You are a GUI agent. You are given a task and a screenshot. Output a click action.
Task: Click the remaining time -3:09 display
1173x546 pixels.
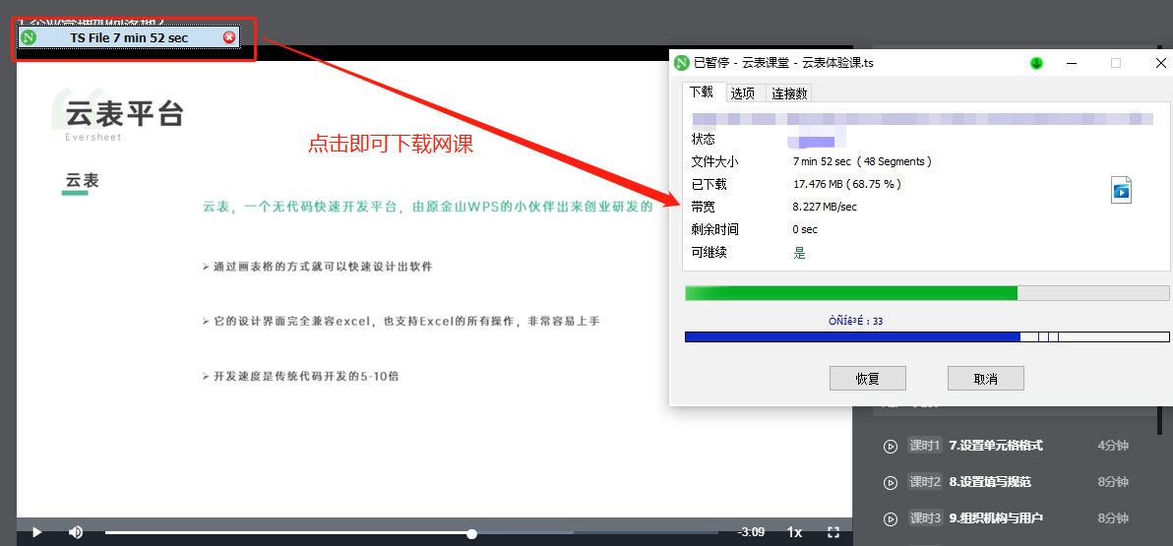point(751,532)
